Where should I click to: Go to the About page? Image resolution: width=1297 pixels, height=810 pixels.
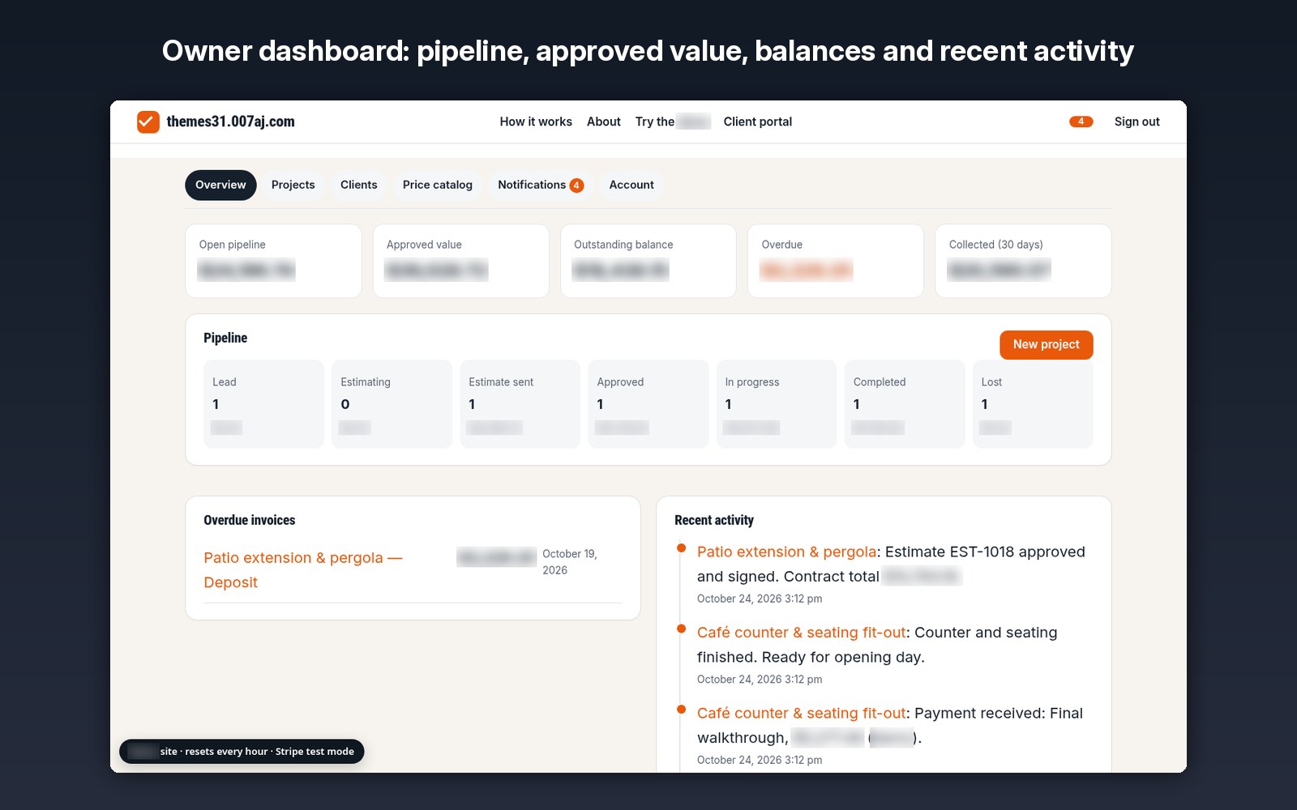pos(604,122)
